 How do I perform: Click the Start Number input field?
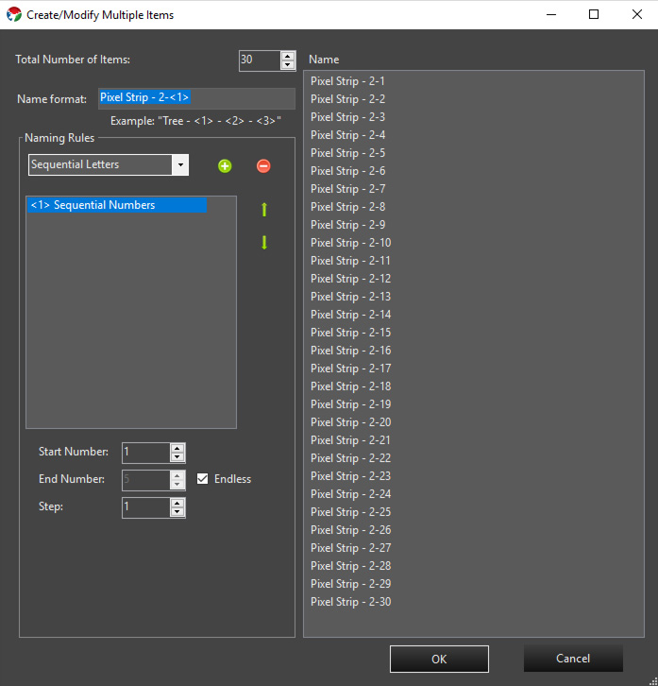tap(146, 453)
